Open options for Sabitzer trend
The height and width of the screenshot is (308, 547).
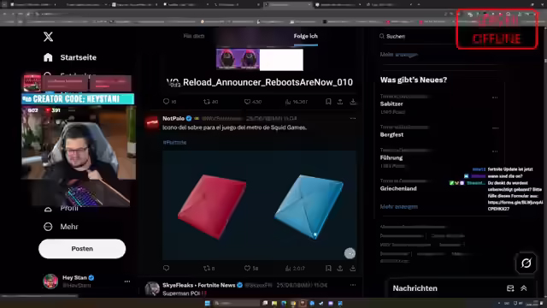coord(495,98)
